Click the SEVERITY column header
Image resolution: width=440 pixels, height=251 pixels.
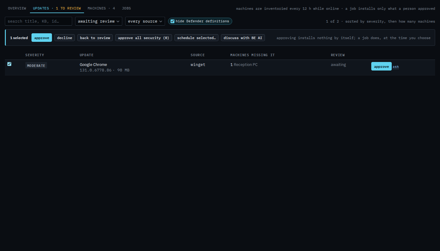click(x=35, y=55)
